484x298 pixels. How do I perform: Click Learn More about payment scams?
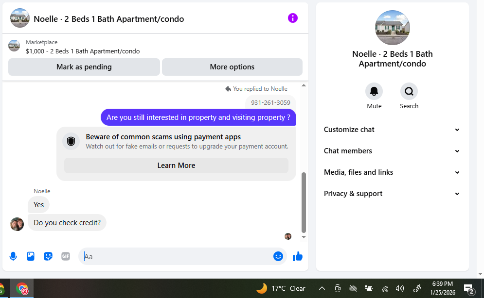(176, 166)
